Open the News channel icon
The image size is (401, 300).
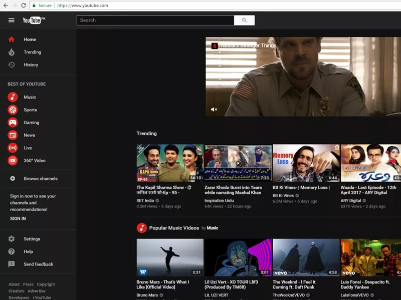pos(13,135)
